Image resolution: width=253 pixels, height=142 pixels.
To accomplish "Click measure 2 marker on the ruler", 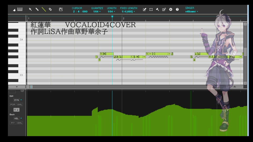I will click(x=123, y=18).
